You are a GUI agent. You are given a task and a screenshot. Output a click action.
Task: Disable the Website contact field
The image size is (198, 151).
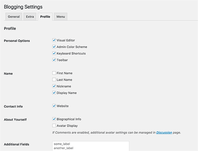[54, 106]
